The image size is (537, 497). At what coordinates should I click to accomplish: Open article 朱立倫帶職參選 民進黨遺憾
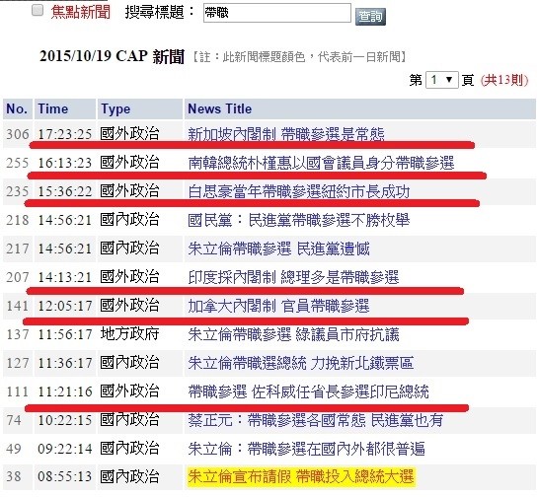click(278, 248)
